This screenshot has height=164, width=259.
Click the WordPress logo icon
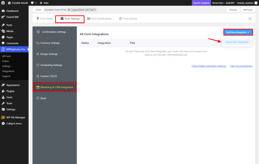(x=3, y=3)
